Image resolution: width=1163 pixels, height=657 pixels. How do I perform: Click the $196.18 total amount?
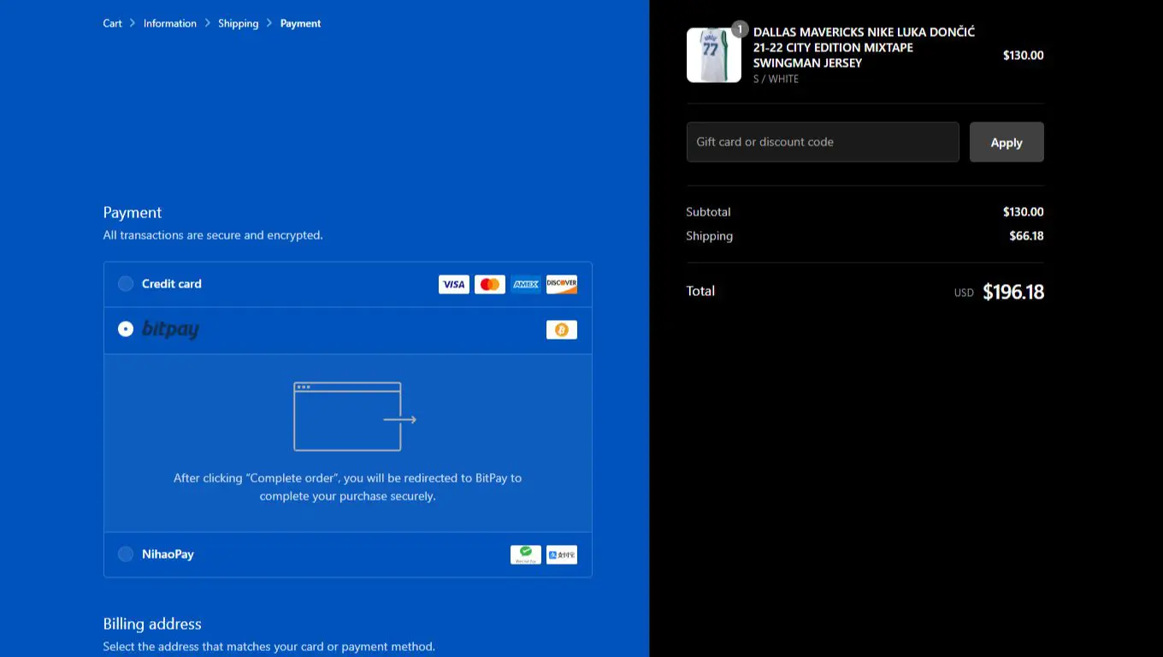pos(1013,292)
